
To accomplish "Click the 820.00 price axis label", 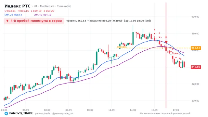I will click(x=195, y=84).
